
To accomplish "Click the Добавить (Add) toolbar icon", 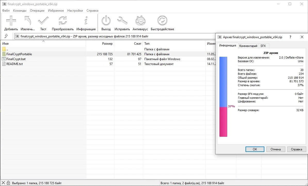I will (x=11, y=21).
